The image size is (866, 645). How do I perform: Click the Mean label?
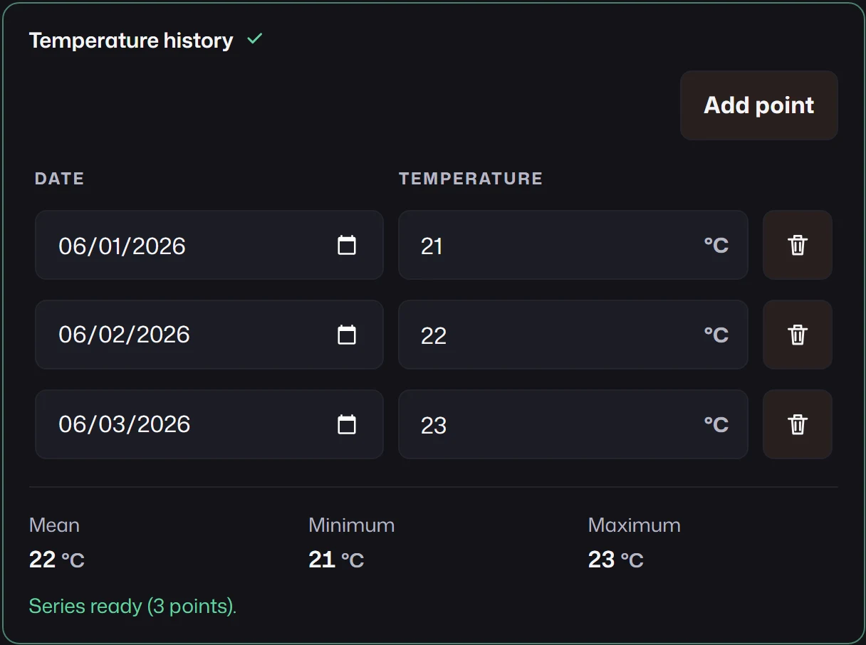coord(54,525)
